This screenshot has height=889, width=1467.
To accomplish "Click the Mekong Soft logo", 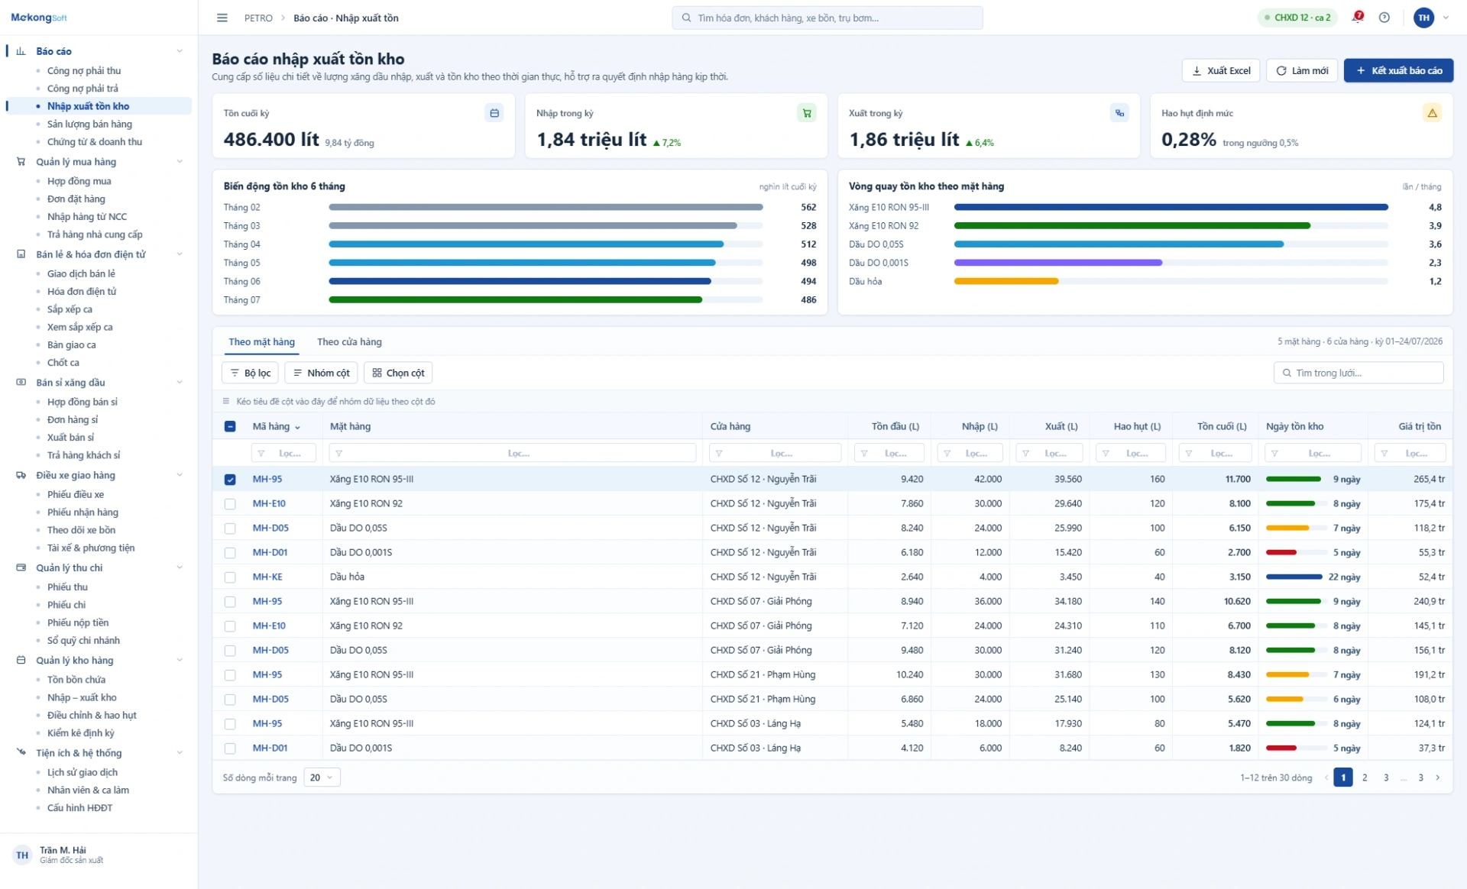I will (x=39, y=18).
